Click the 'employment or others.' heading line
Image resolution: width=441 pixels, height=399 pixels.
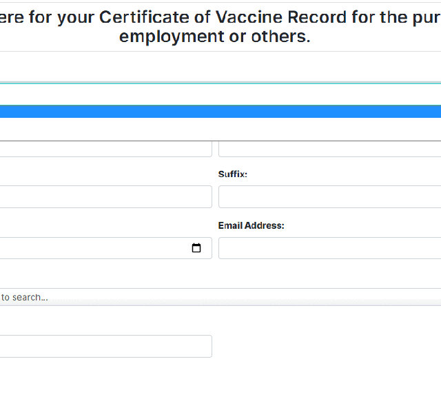214,37
